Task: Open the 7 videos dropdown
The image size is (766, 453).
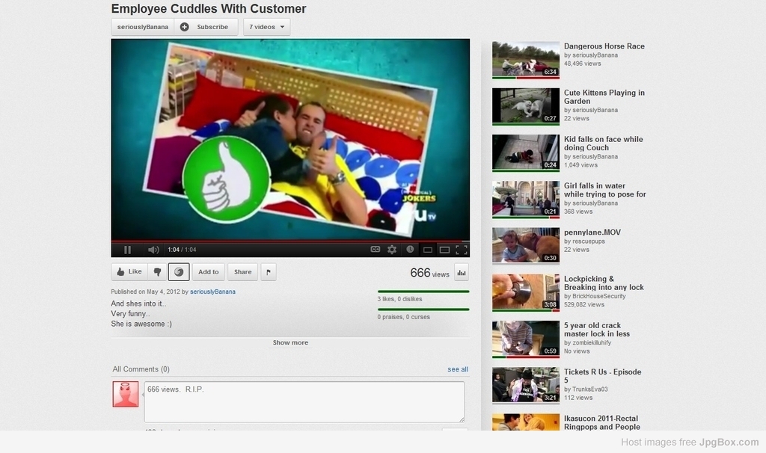Action: click(x=266, y=27)
